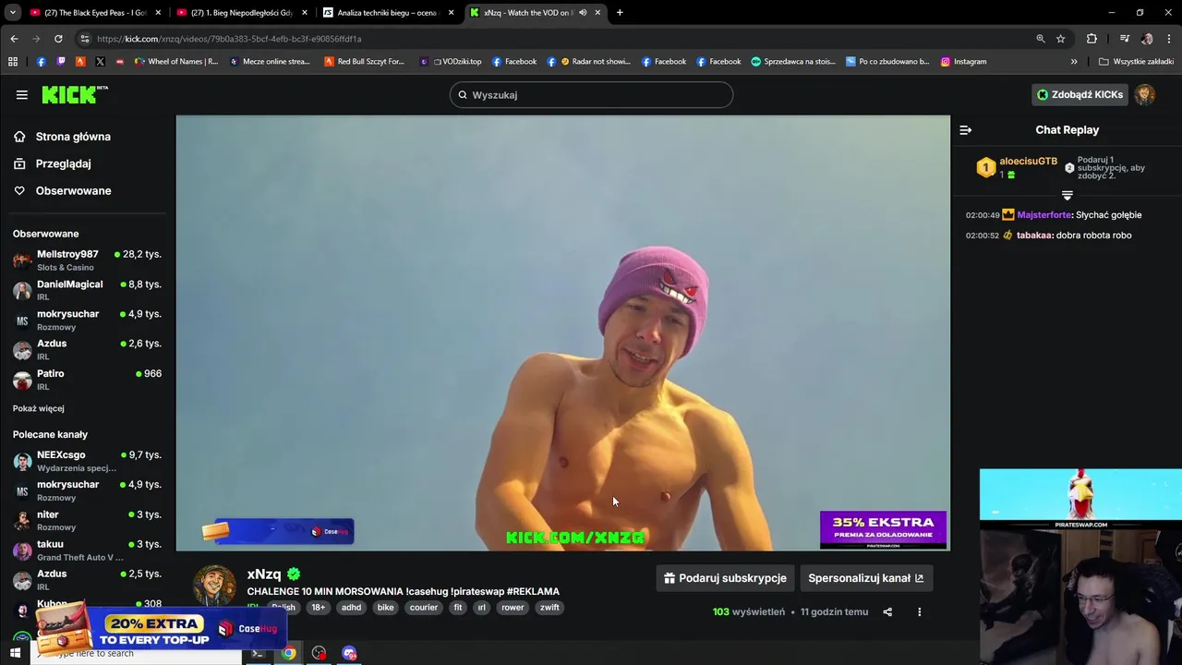
Task: Collapse the Chat Replay panel
Action: coord(965,130)
